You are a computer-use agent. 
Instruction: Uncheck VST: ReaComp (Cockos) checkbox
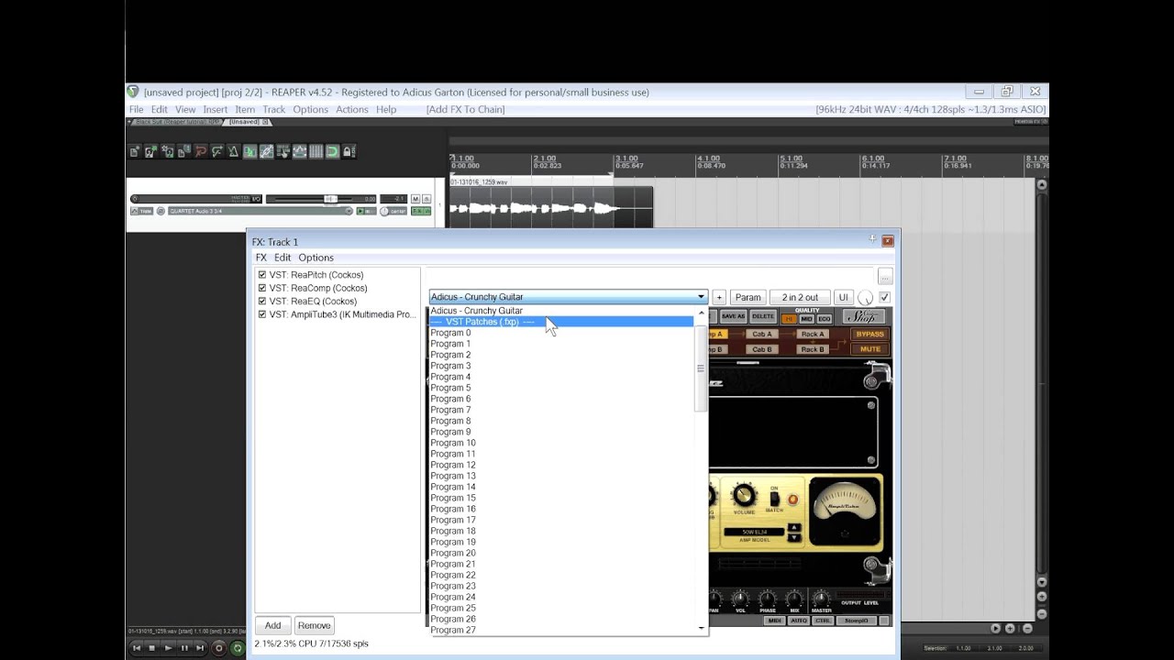pos(262,288)
